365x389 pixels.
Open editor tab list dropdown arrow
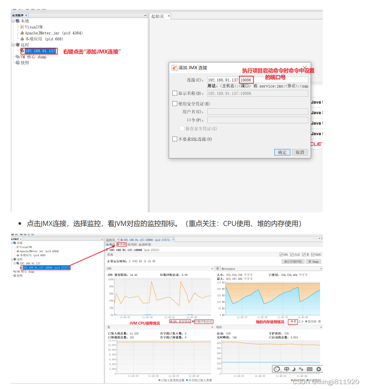tap(319, 238)
